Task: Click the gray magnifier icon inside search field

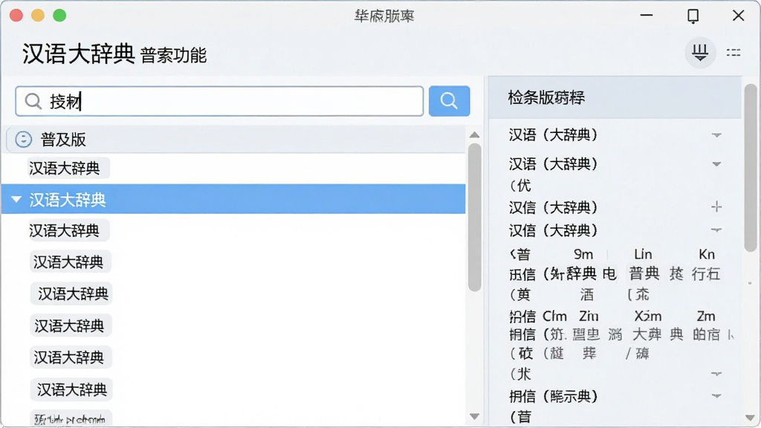Action: [x=33, y=101]
